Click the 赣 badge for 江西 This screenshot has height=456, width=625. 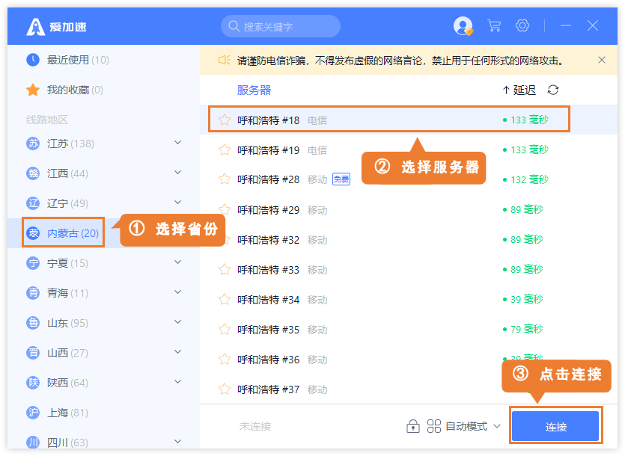pos(33,173)
